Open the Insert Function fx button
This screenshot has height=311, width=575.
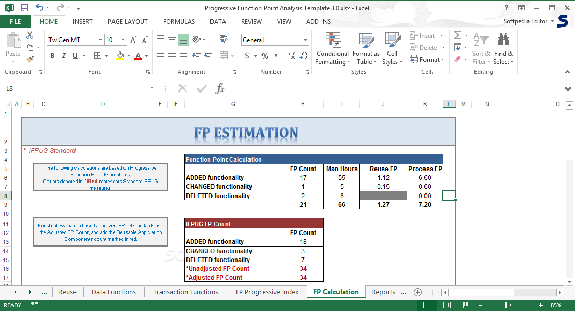click(x=220, y=88)
